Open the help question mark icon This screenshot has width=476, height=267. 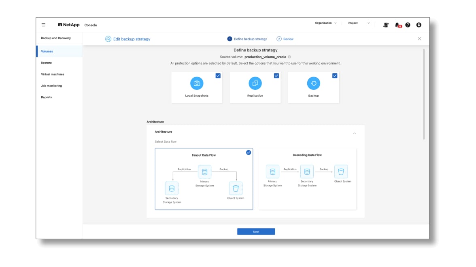tap(408, 25)
